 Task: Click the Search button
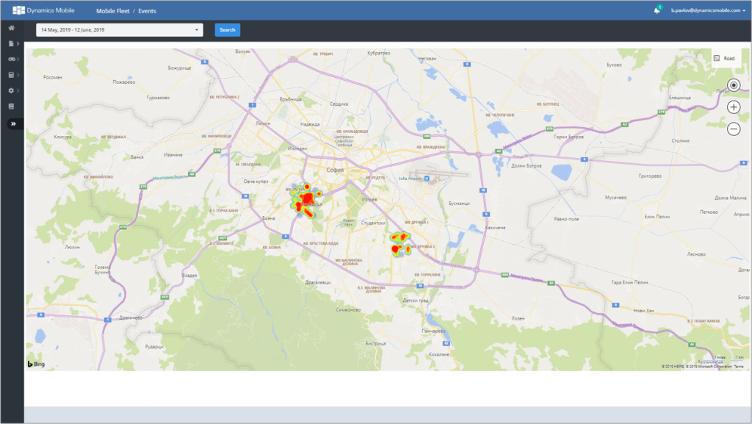tap(228, 29)
